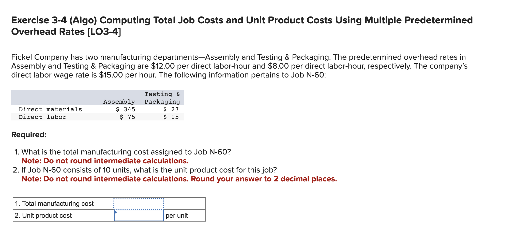Click the per unit label in the answer table
This screenshot has height=249, width=516.
177,215
